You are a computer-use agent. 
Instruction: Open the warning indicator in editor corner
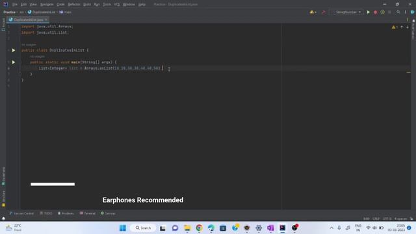pos(395,27)
